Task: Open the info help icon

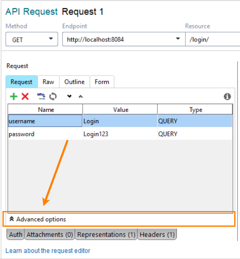Action: pos(227,97)
